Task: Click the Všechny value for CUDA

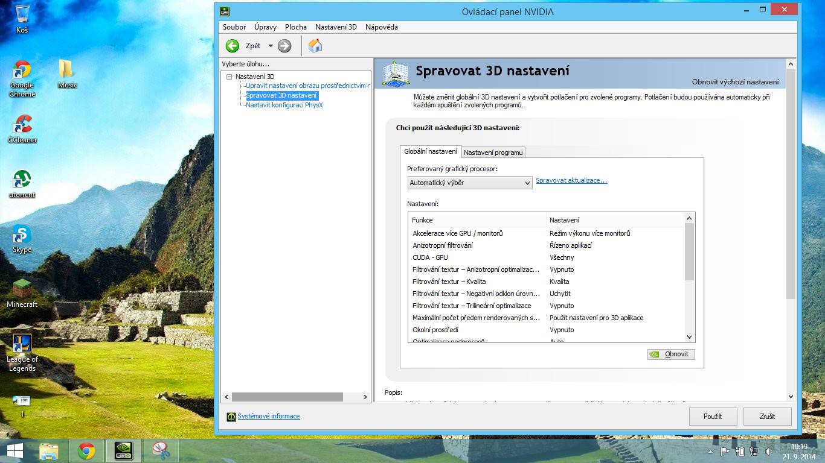Action: (562, 257)
